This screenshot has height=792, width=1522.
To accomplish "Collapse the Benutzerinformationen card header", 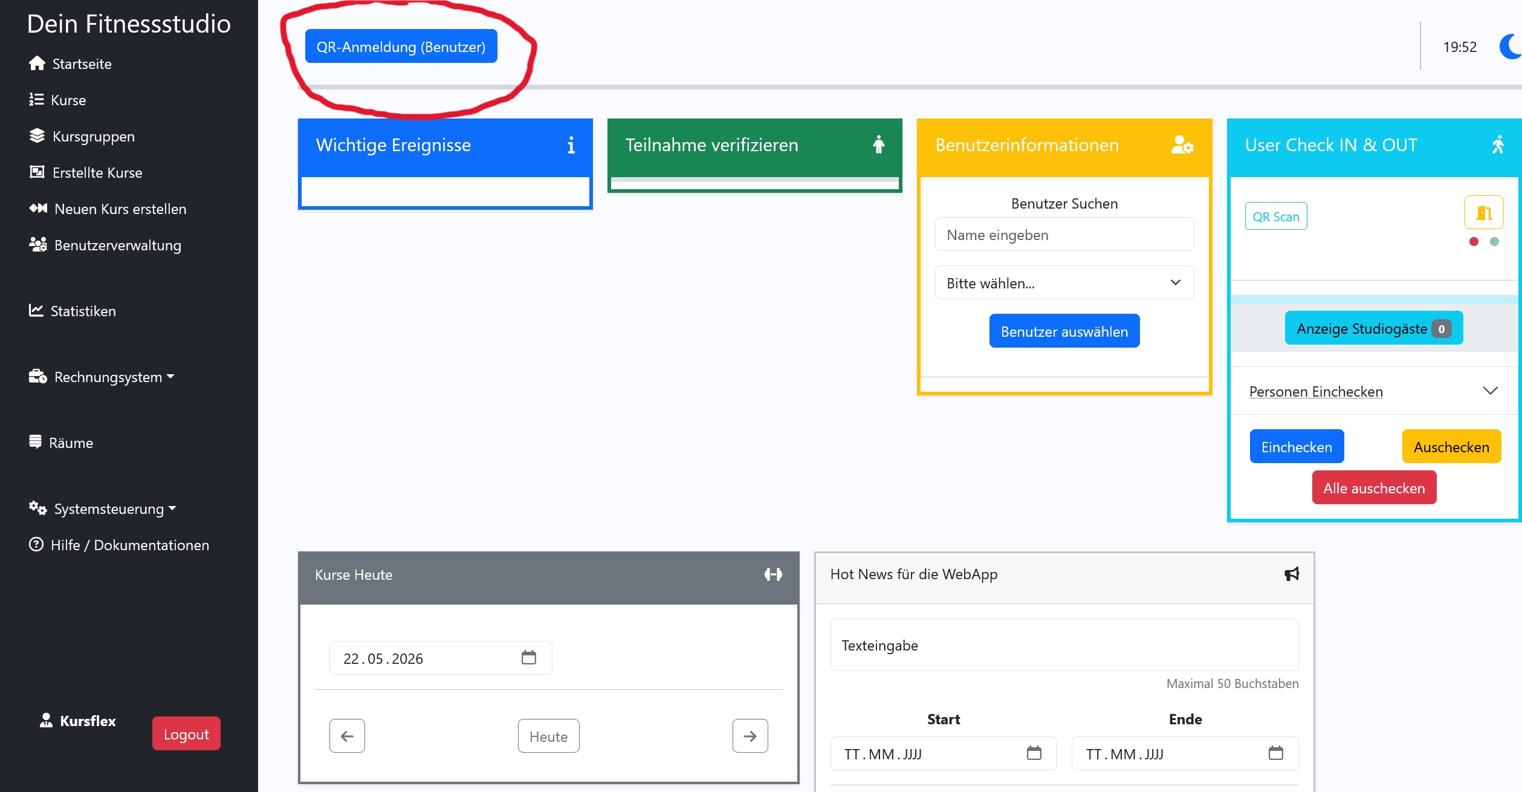I will (1064, 146).
